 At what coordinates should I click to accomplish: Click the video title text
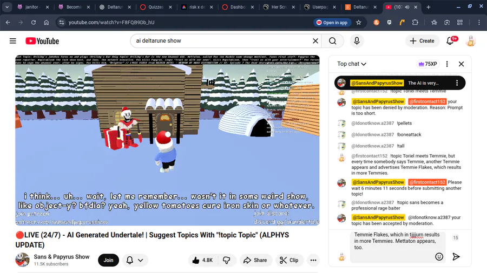pyautogui.click(x=152, y=240)
